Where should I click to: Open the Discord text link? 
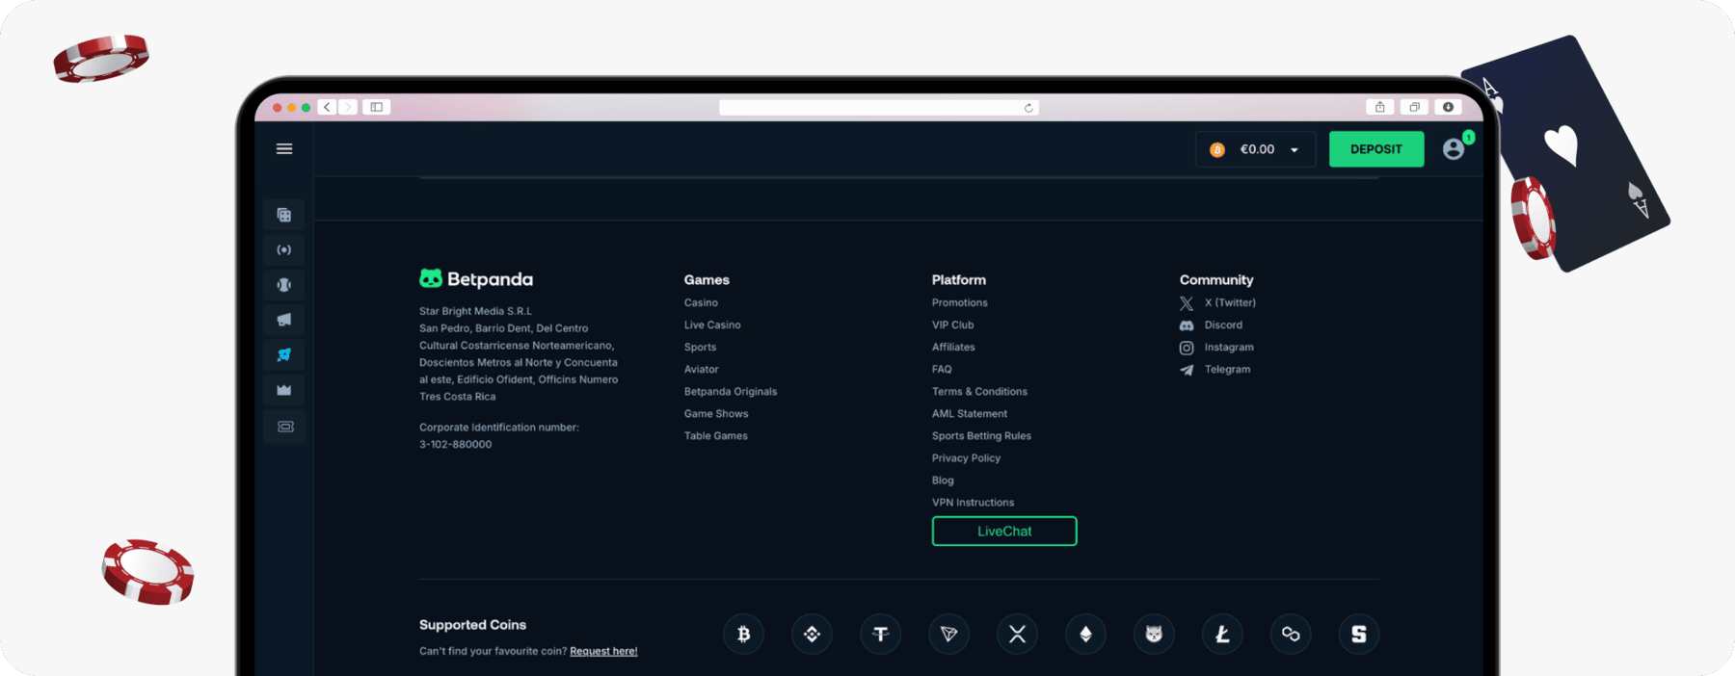coord(1223,325)
